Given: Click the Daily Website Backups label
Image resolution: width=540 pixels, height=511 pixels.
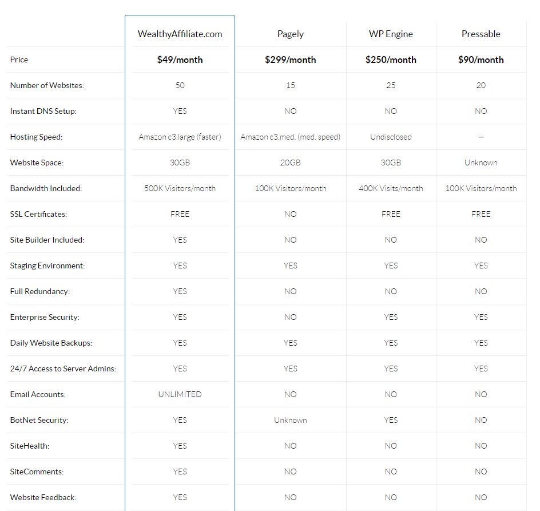Looking at the screenshot, I should point(51,343).
